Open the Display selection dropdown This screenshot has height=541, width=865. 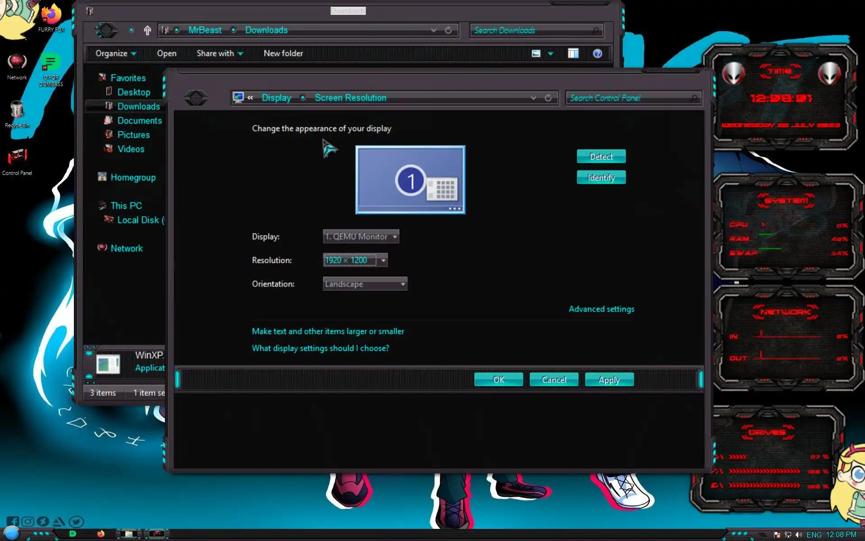click(361, 237)
